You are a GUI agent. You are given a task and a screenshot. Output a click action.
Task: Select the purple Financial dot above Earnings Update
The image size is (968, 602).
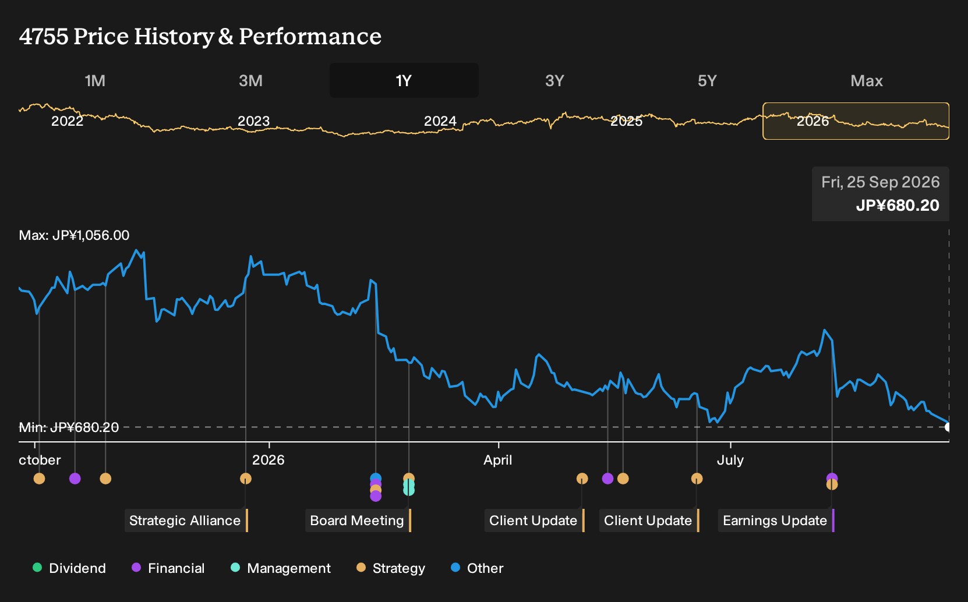tap(832, 477)
